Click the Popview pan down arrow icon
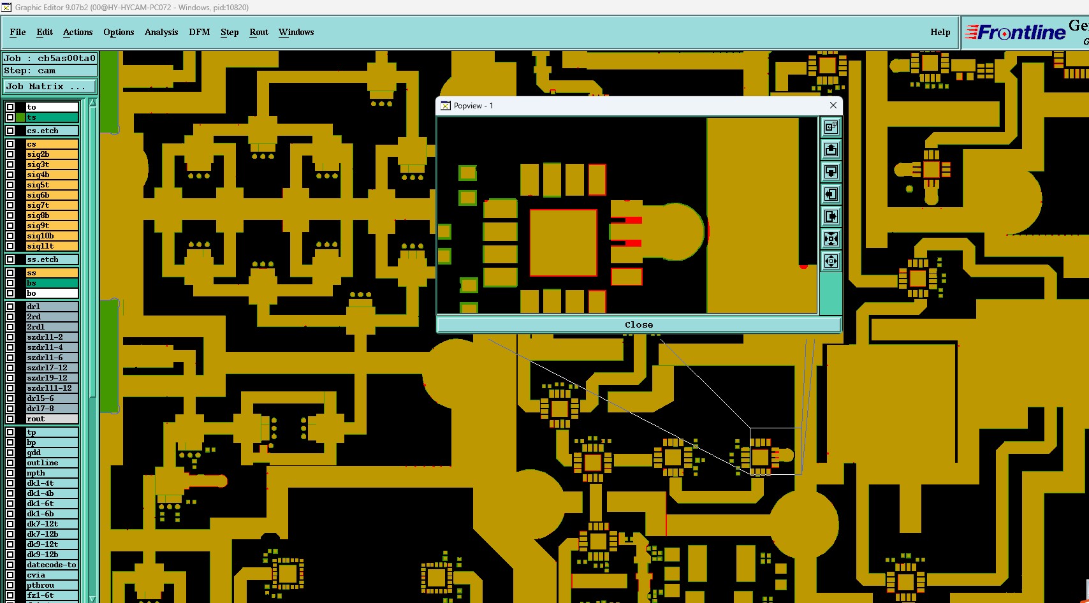This screenshot has width=1089, height=603. coord(831,171)
